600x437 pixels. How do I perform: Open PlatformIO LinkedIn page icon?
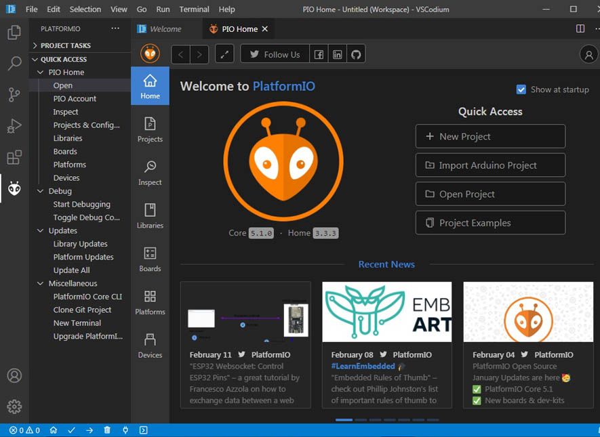tap(337, 54)
